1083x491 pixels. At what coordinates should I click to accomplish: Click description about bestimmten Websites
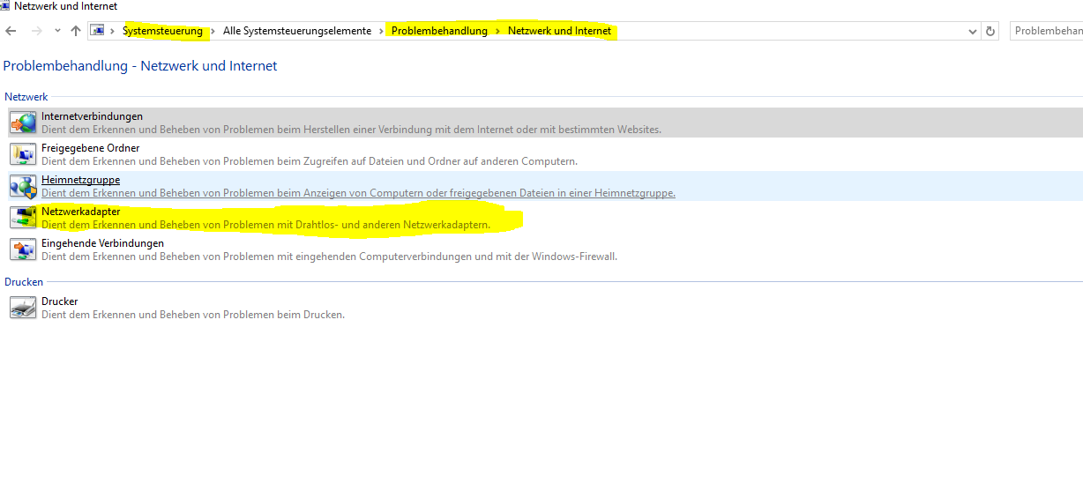(351, 130)
